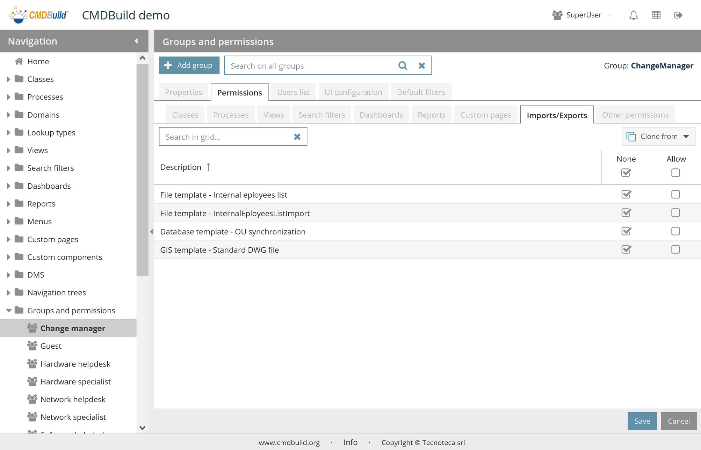The height and width of the screenshot is (450, 701).
Task: Check Allow for the GIS template Standard DWG file
Action: click(675, 249)
